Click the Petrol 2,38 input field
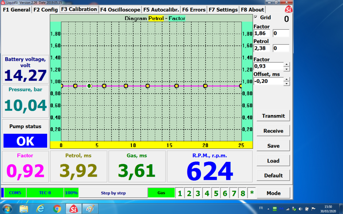Screen dimensions: 343x214 click(263, 48)
